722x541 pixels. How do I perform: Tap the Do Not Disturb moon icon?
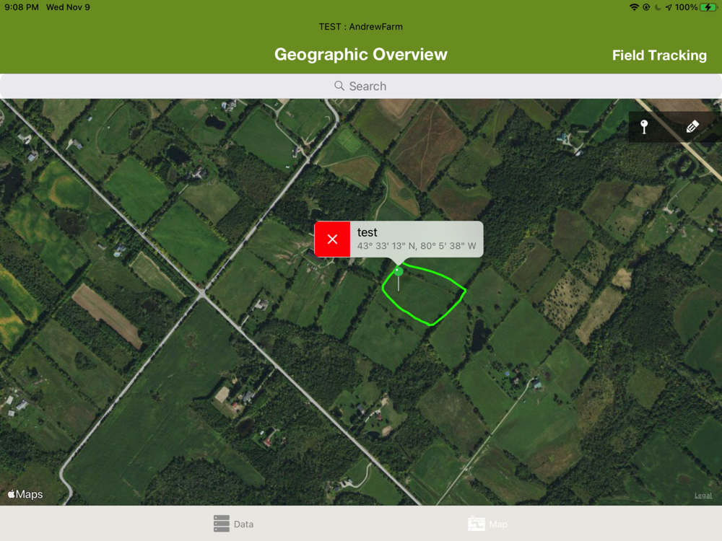pyautogui.click(x=658, y=7)
